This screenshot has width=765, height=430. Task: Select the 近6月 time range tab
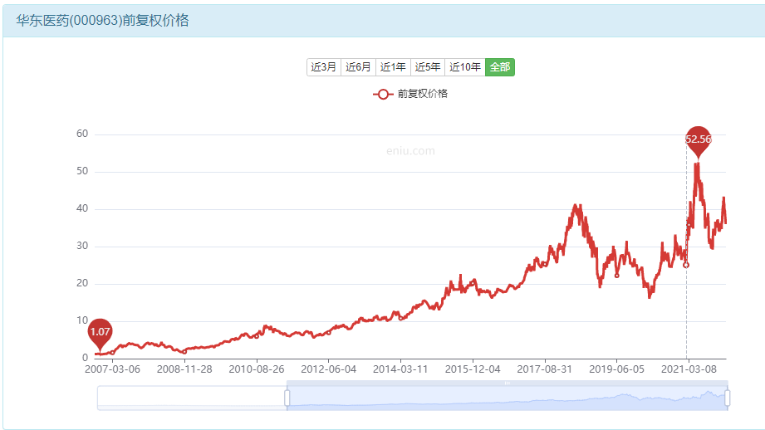(x=359, y=67)
